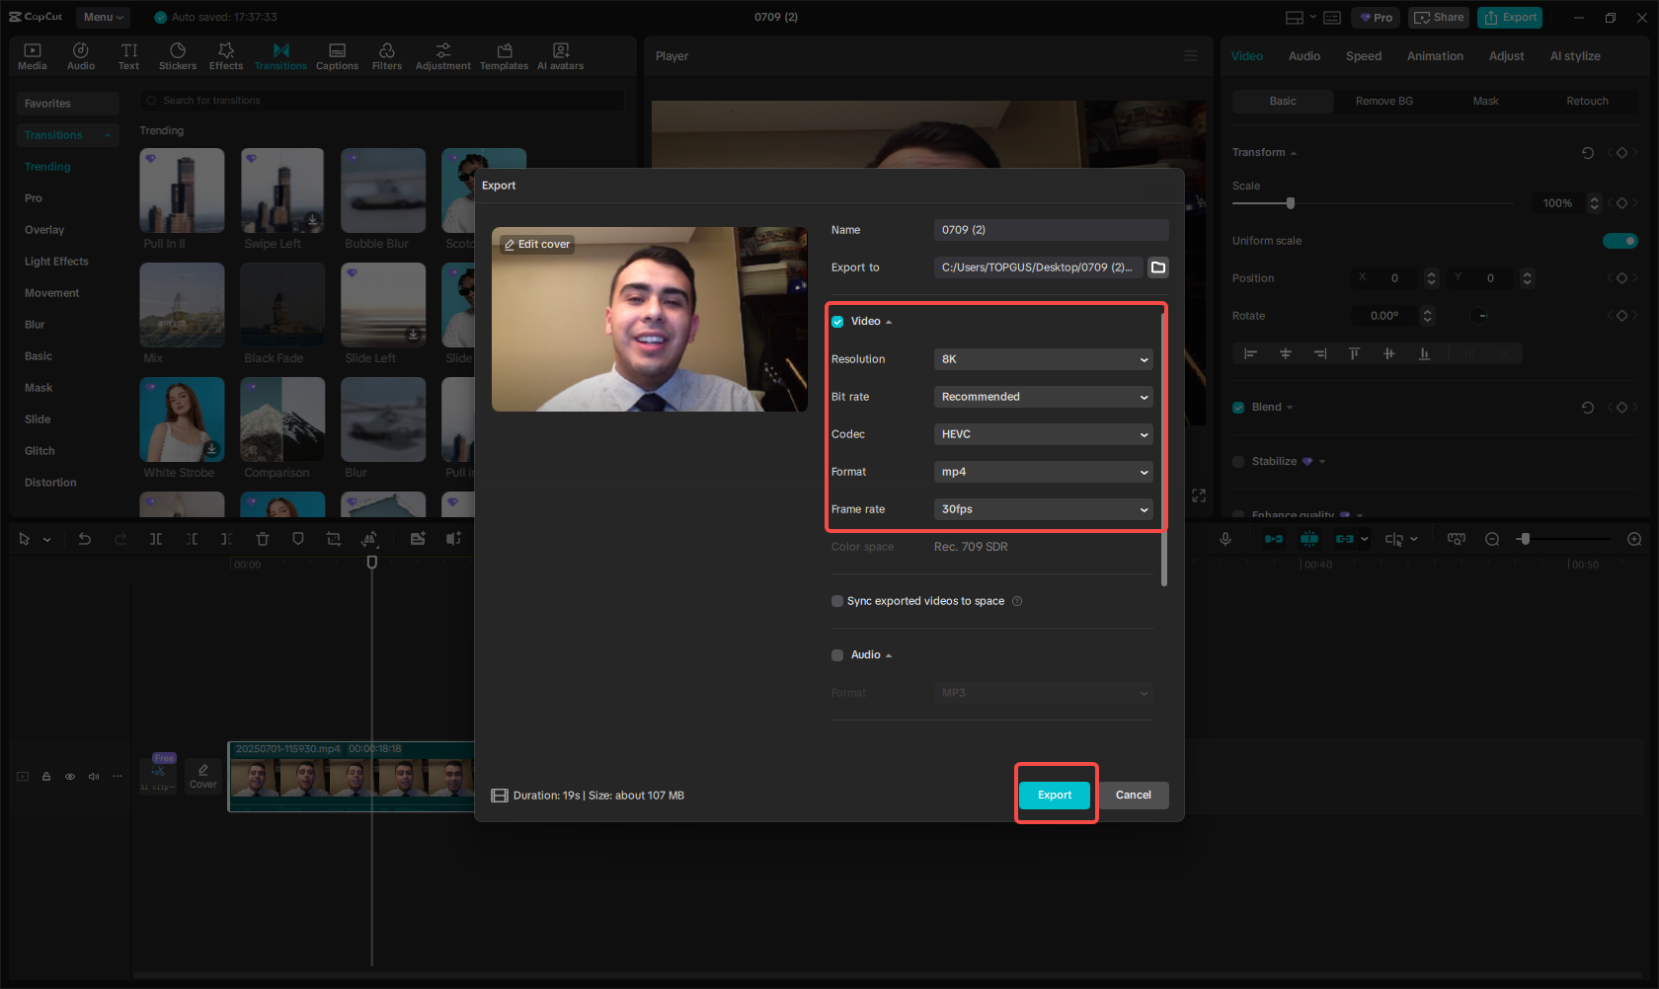The height and width of the screenshot is (989, 1659).
Task: Switch to the Remove BG tab
Action: pyautogui.click(x=1383, y=101)
